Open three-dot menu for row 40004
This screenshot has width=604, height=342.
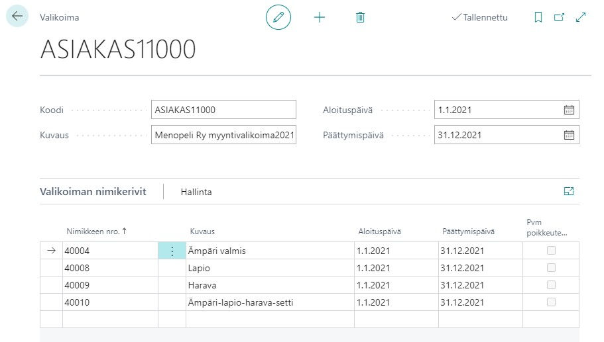172,251
